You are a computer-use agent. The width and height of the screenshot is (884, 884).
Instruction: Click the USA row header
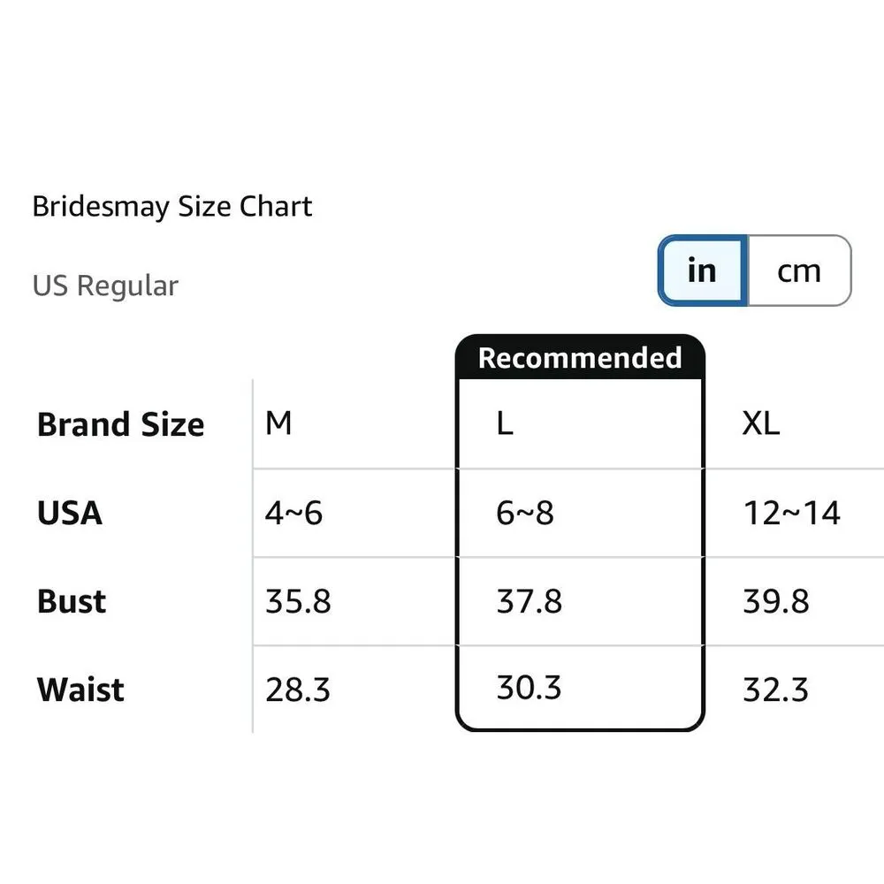pyautogui.click(x=70, y=513)
